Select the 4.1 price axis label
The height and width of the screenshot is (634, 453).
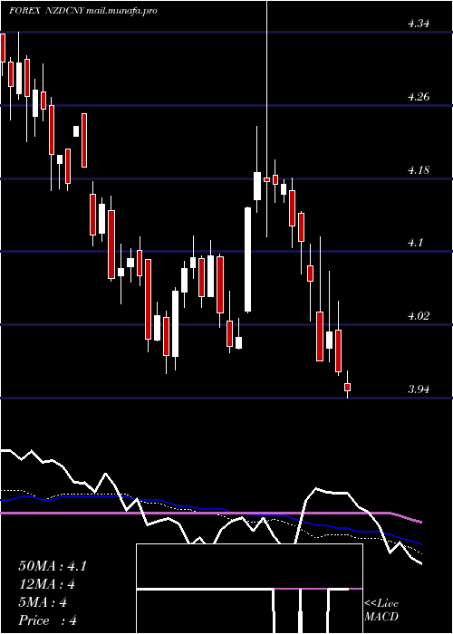click(x=415, y=243)
